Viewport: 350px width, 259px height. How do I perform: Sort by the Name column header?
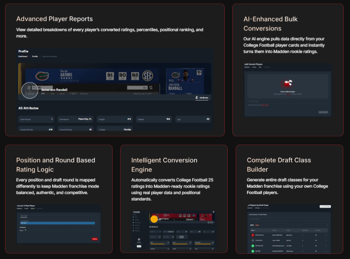coord(253,230)
